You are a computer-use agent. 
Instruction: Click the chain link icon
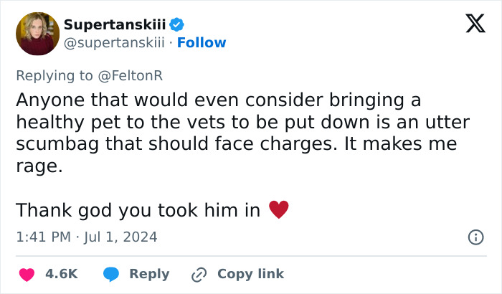pos(199,274)
